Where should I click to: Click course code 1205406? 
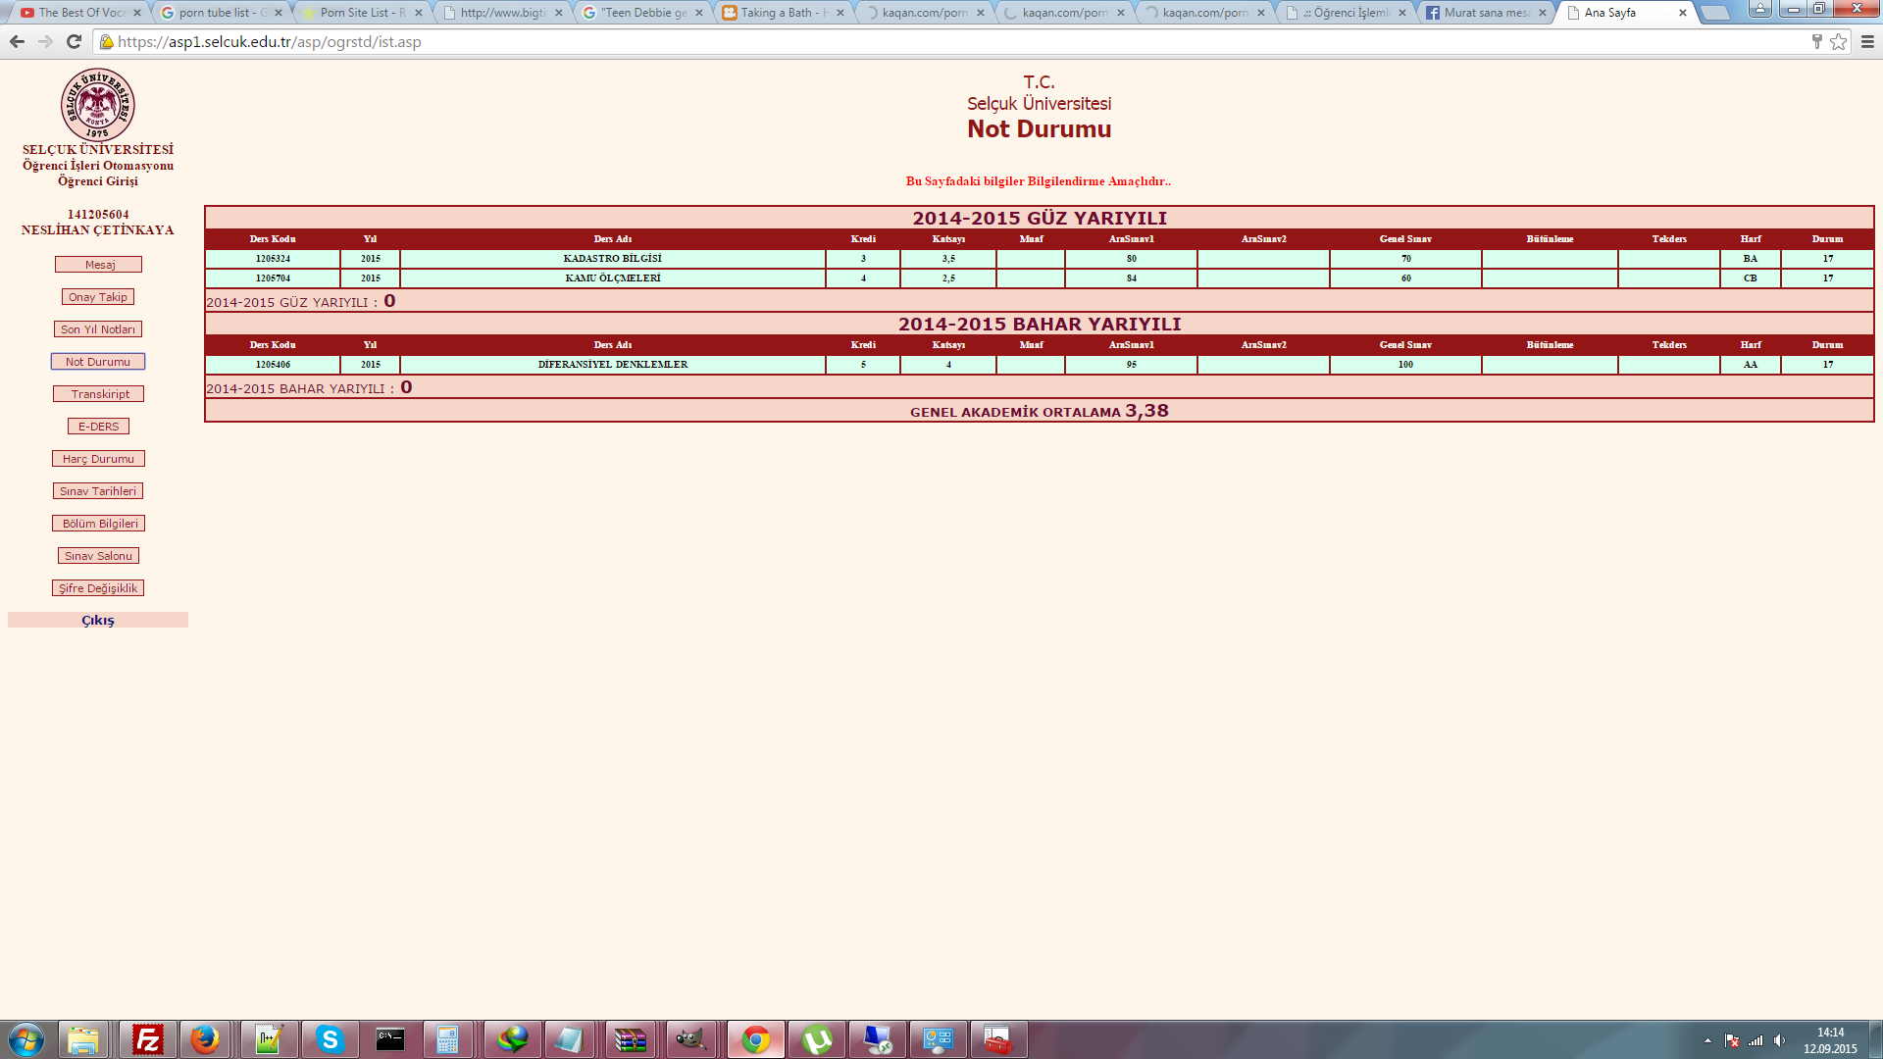click(273, 365)
